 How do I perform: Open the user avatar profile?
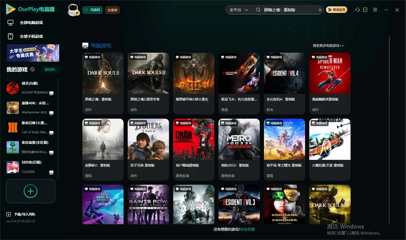pyautogui.click(x=73, y=10)
